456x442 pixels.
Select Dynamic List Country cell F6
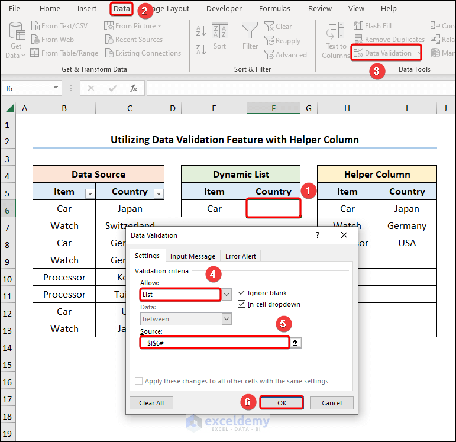(x=273, y=208)
